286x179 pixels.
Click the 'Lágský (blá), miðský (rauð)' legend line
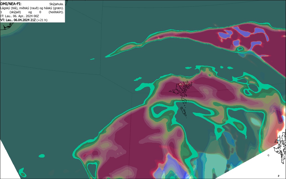click(x=32, y=8)
